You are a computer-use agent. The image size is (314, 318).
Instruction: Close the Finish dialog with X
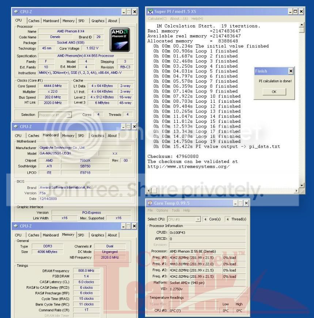coord(291,71)
